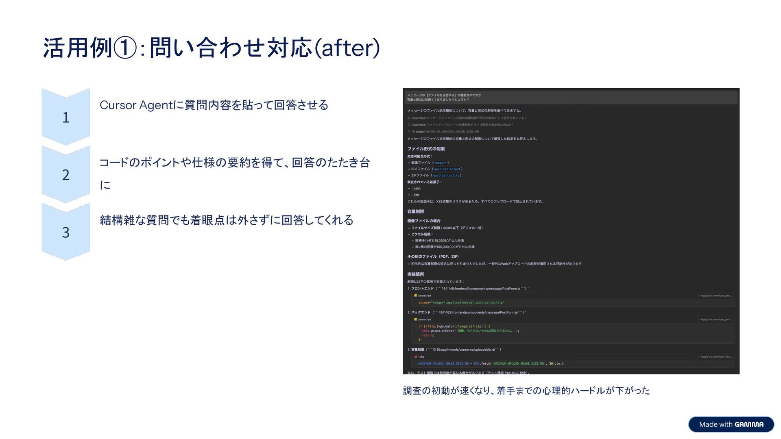Viewport: 781px width, 439px height.
Task: Click the ファイルサイズ制限:30MB以下 bullet
Action: pyautogui.click(x=447, y=228)
